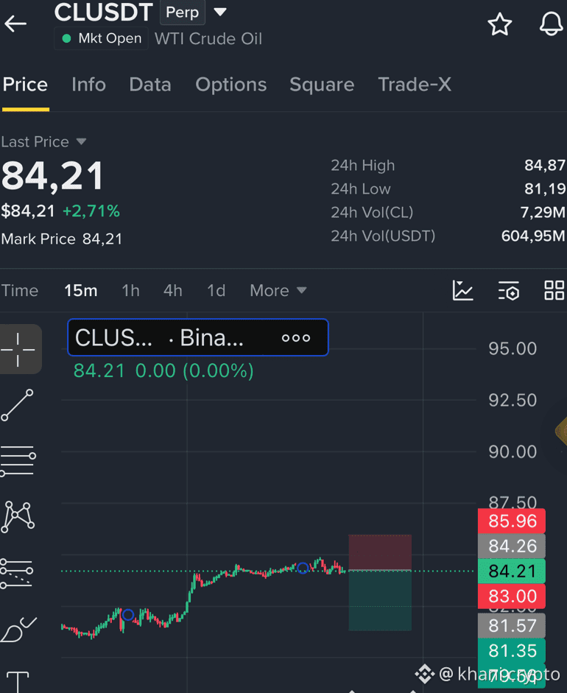Image resolution: width=567 pixels, height=693 pixels.
Task: Expand the More intervals dropdown
Action: pos(278,290)
